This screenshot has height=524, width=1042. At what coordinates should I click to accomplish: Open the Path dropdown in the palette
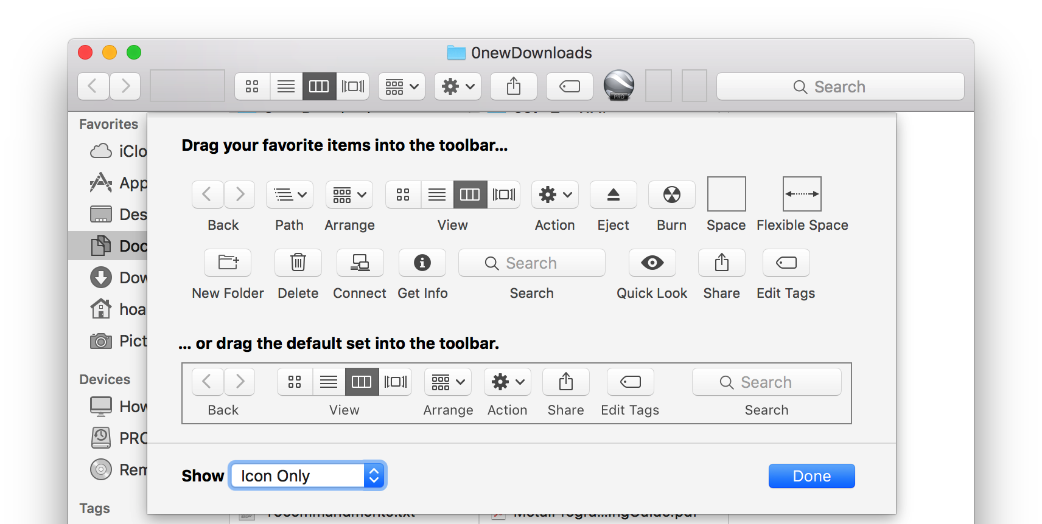point(289,195)
